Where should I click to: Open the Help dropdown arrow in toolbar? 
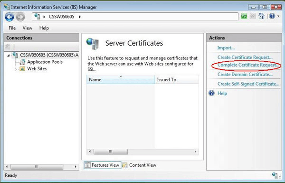[278, 16]
